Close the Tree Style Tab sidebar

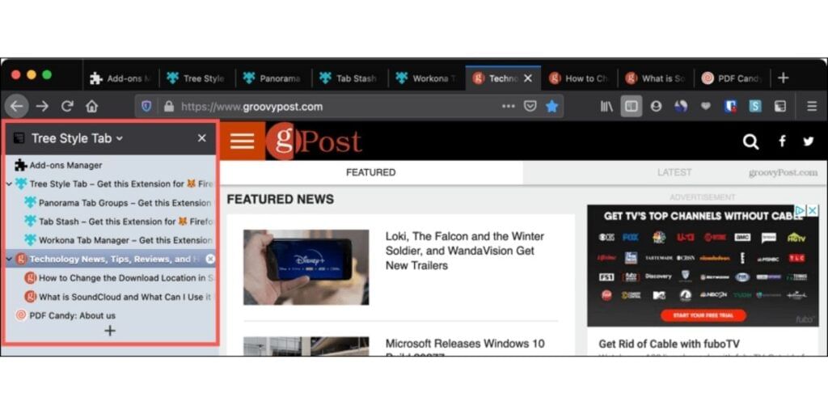(x=201, y=138)
